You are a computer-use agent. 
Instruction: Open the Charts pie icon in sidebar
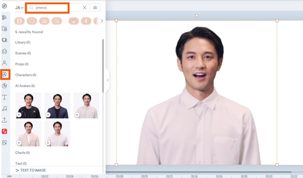[x=4, y=86]
